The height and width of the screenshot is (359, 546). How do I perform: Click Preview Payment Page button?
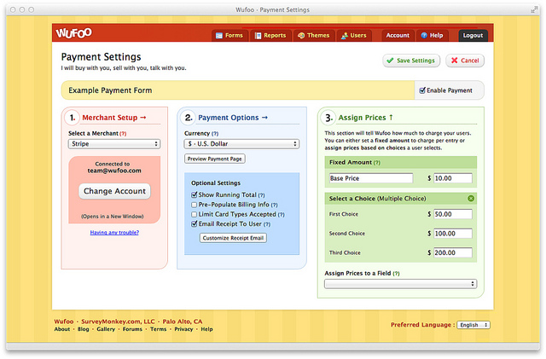click(214, 159)
